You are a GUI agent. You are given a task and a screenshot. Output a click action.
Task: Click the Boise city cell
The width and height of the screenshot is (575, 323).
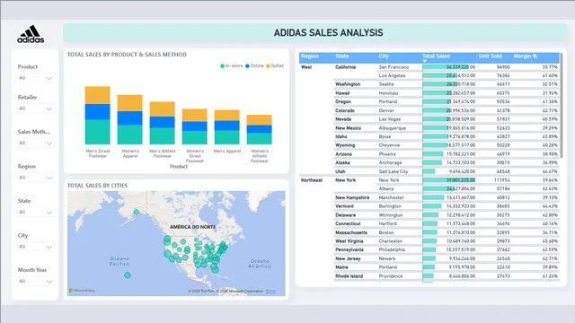pyautogui.click(x=385, y=136)
